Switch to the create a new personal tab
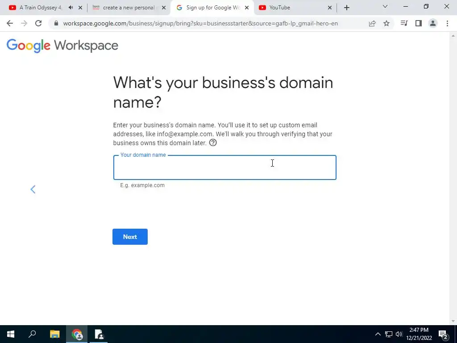 click(x=129, y=8)
